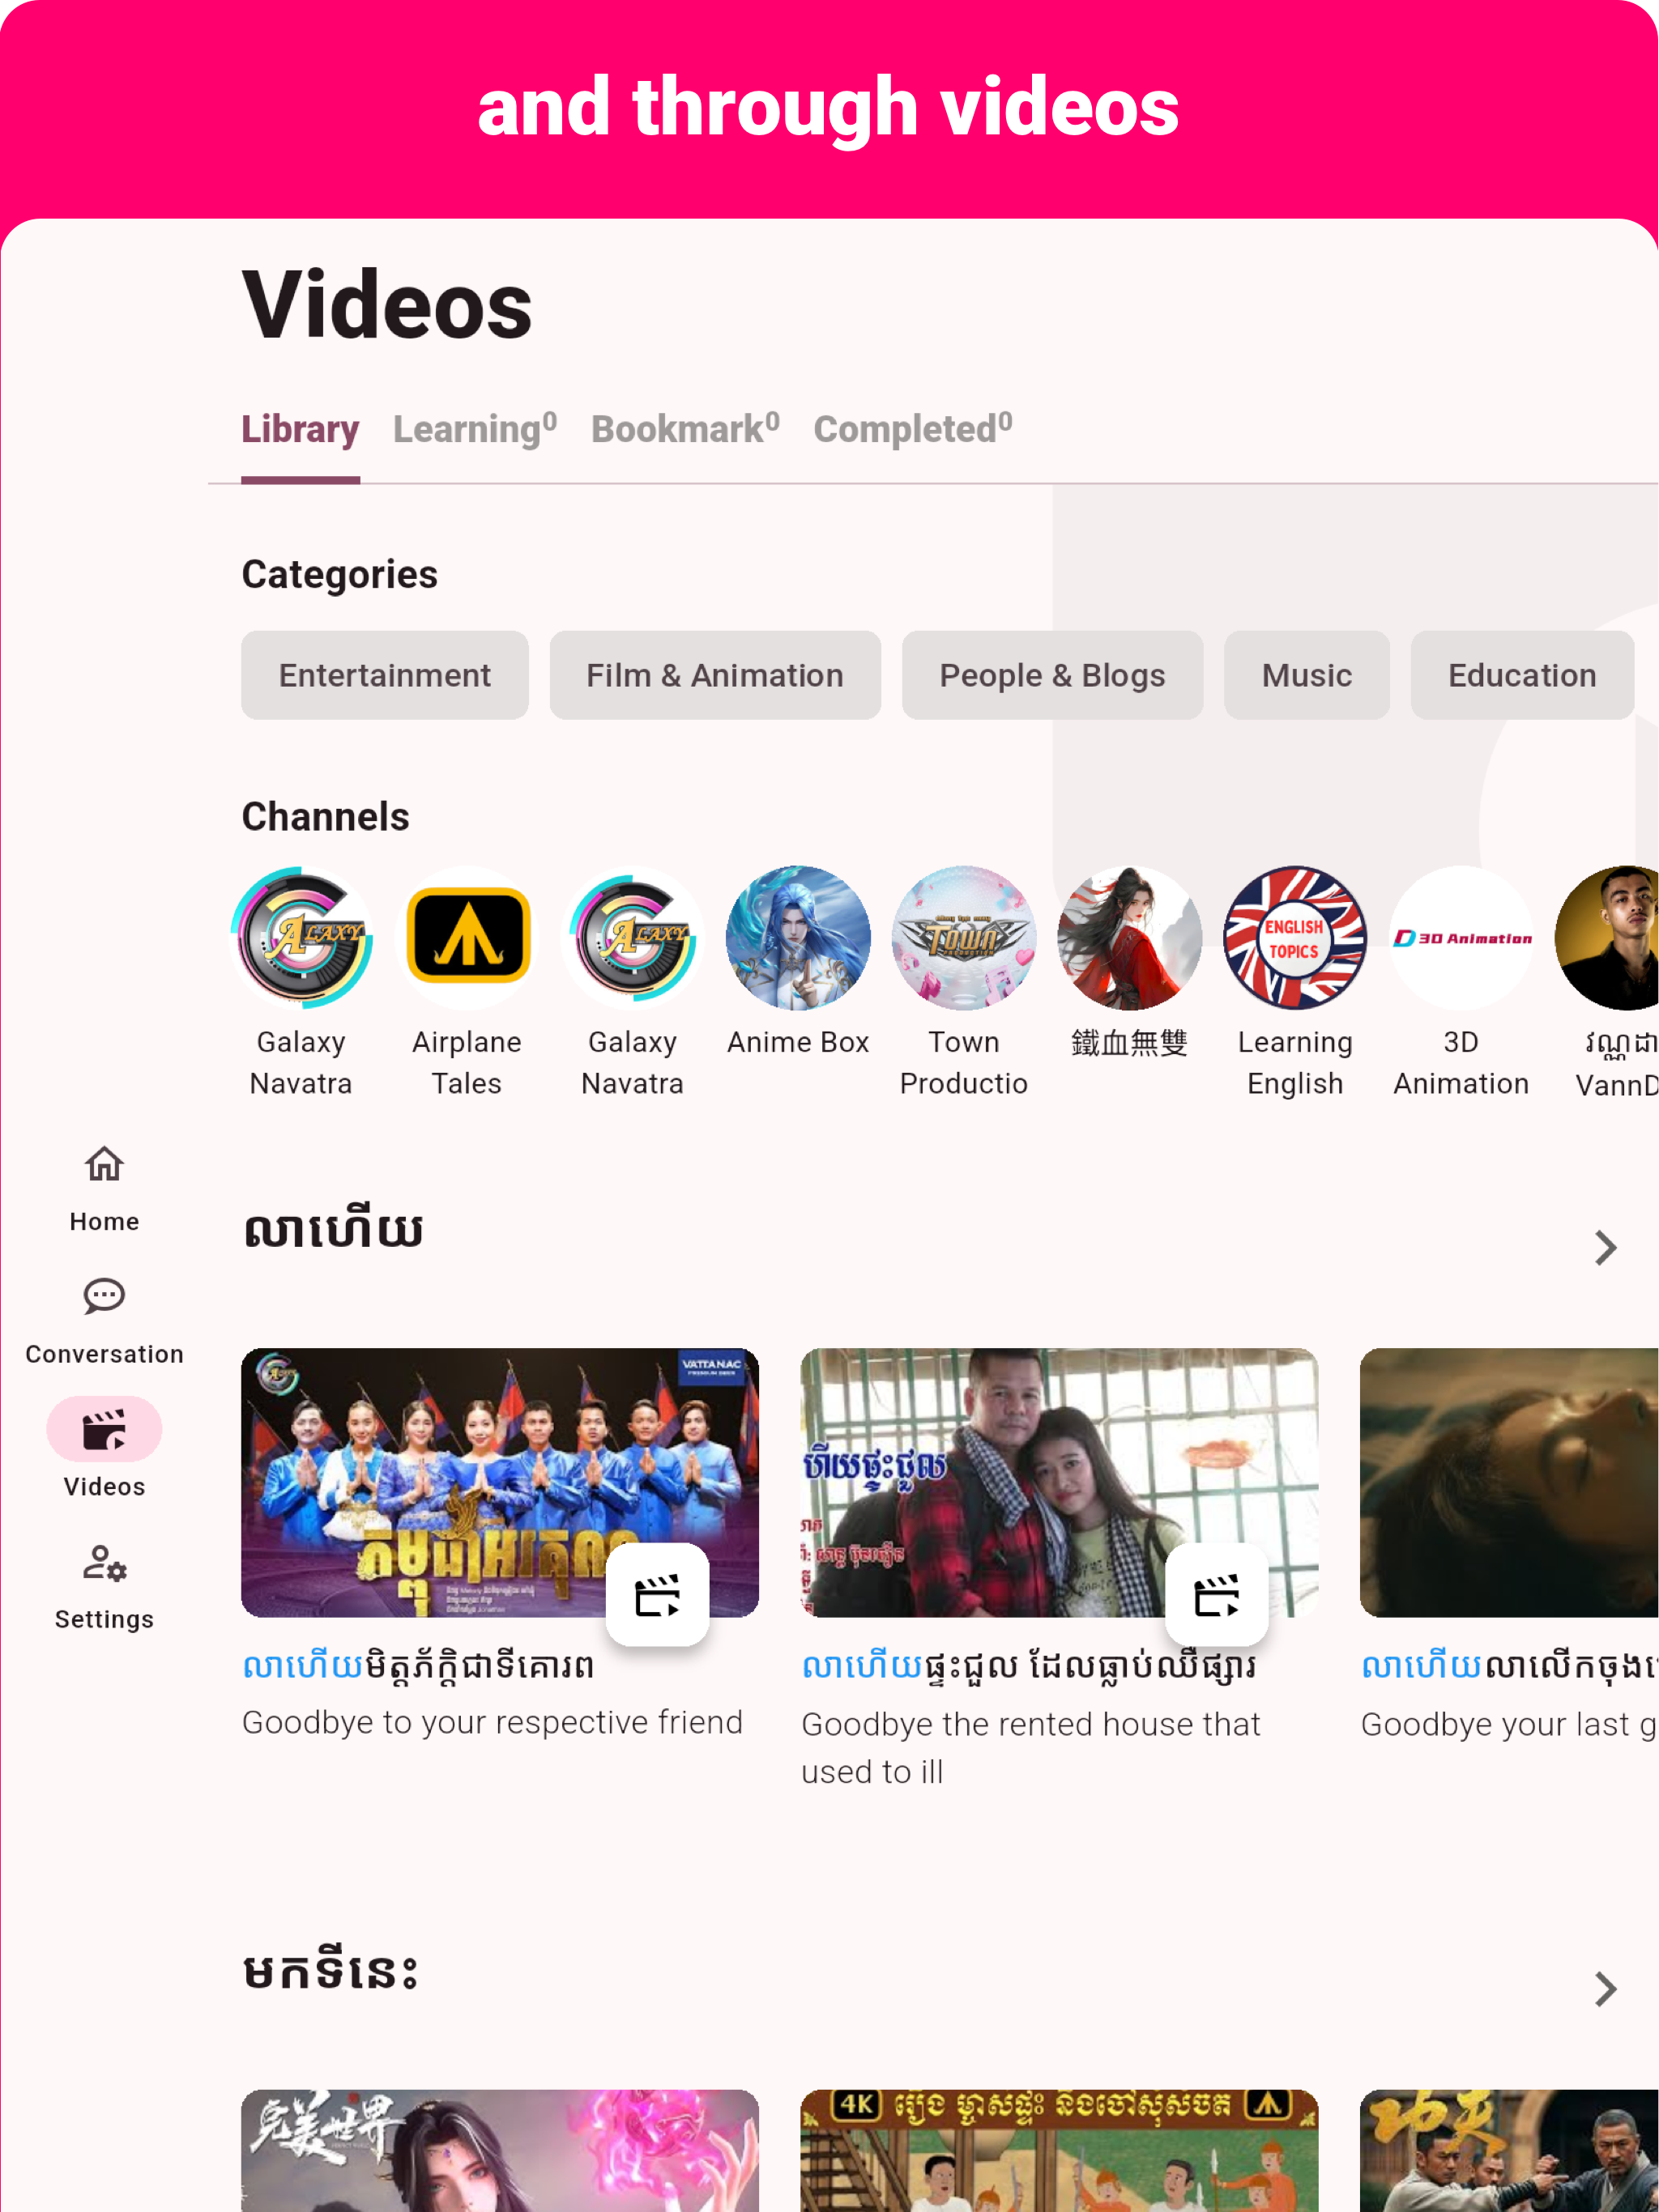Screen dimensions: 1659x2212
Task: Switch to the Library tab
Action: pos(301,429)
